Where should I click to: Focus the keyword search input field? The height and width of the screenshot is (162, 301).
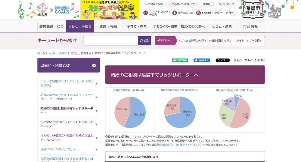pyautogui.click(x=111, y=40)
